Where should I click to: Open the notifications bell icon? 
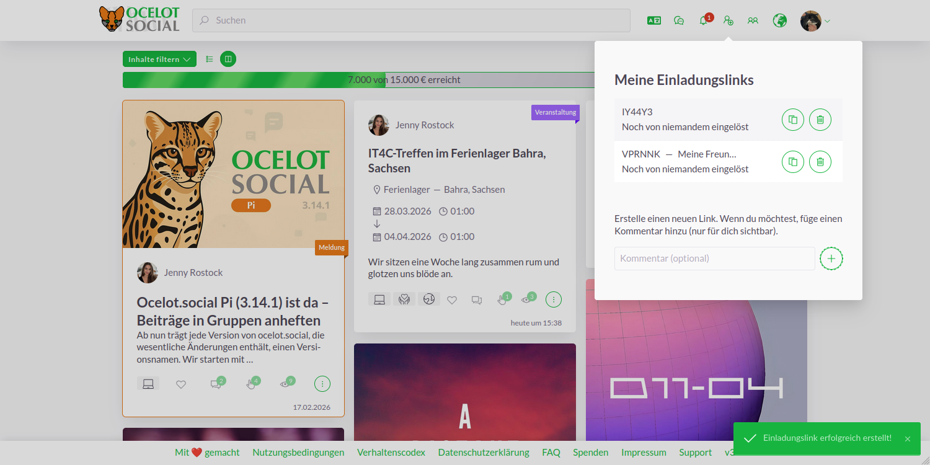(703, 20)
